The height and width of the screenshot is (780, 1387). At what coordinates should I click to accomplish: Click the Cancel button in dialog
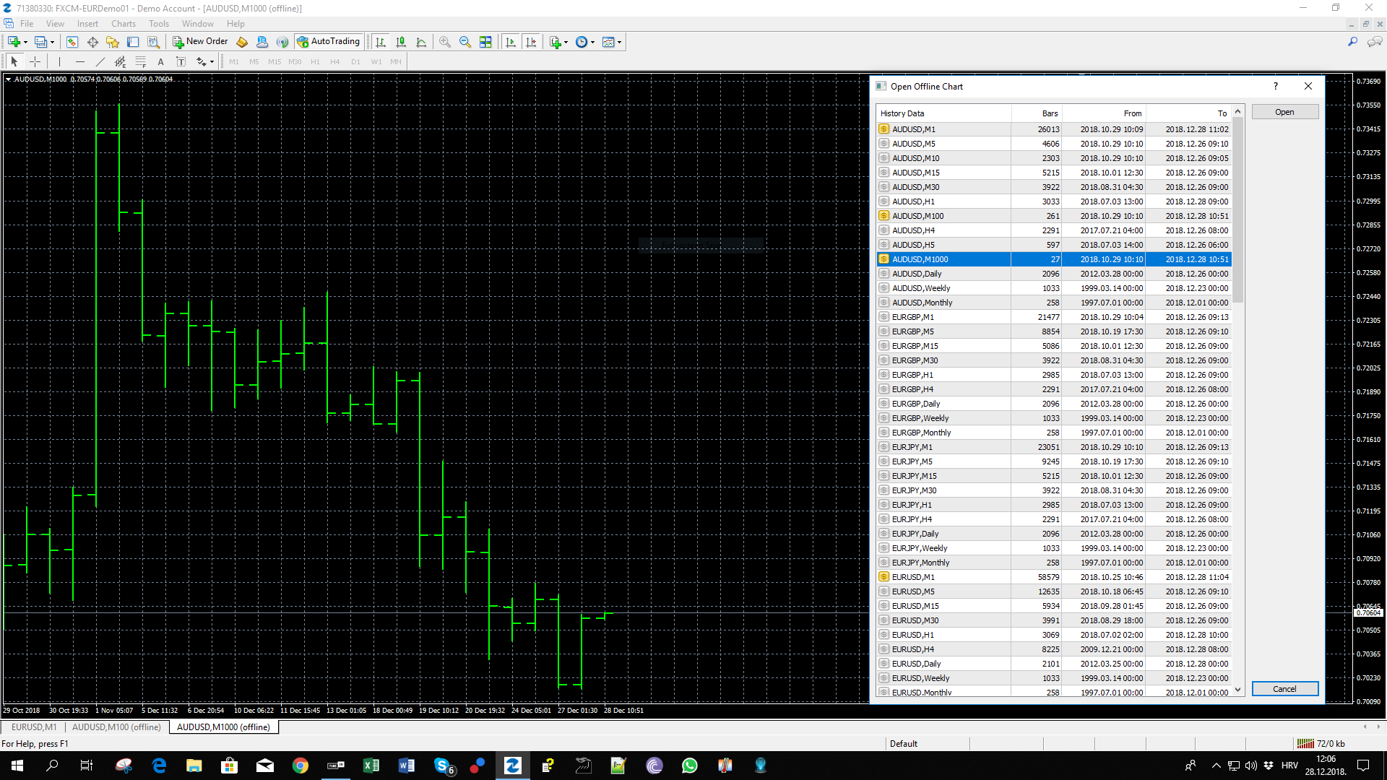1284,689
